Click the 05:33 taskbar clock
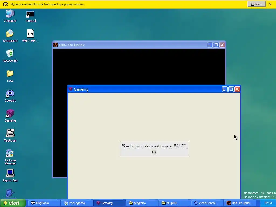Screen dimensions: 276x207 pyautogui.click(x=268, y=203)
